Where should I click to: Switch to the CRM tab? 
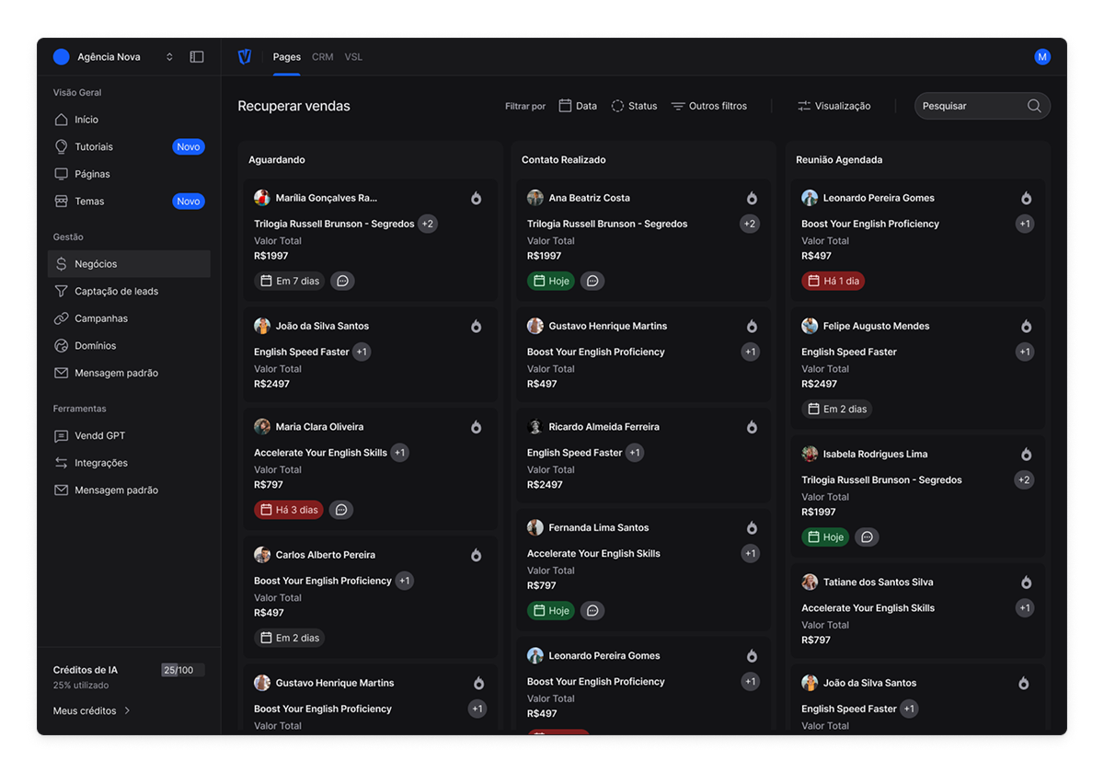[322, 57]
